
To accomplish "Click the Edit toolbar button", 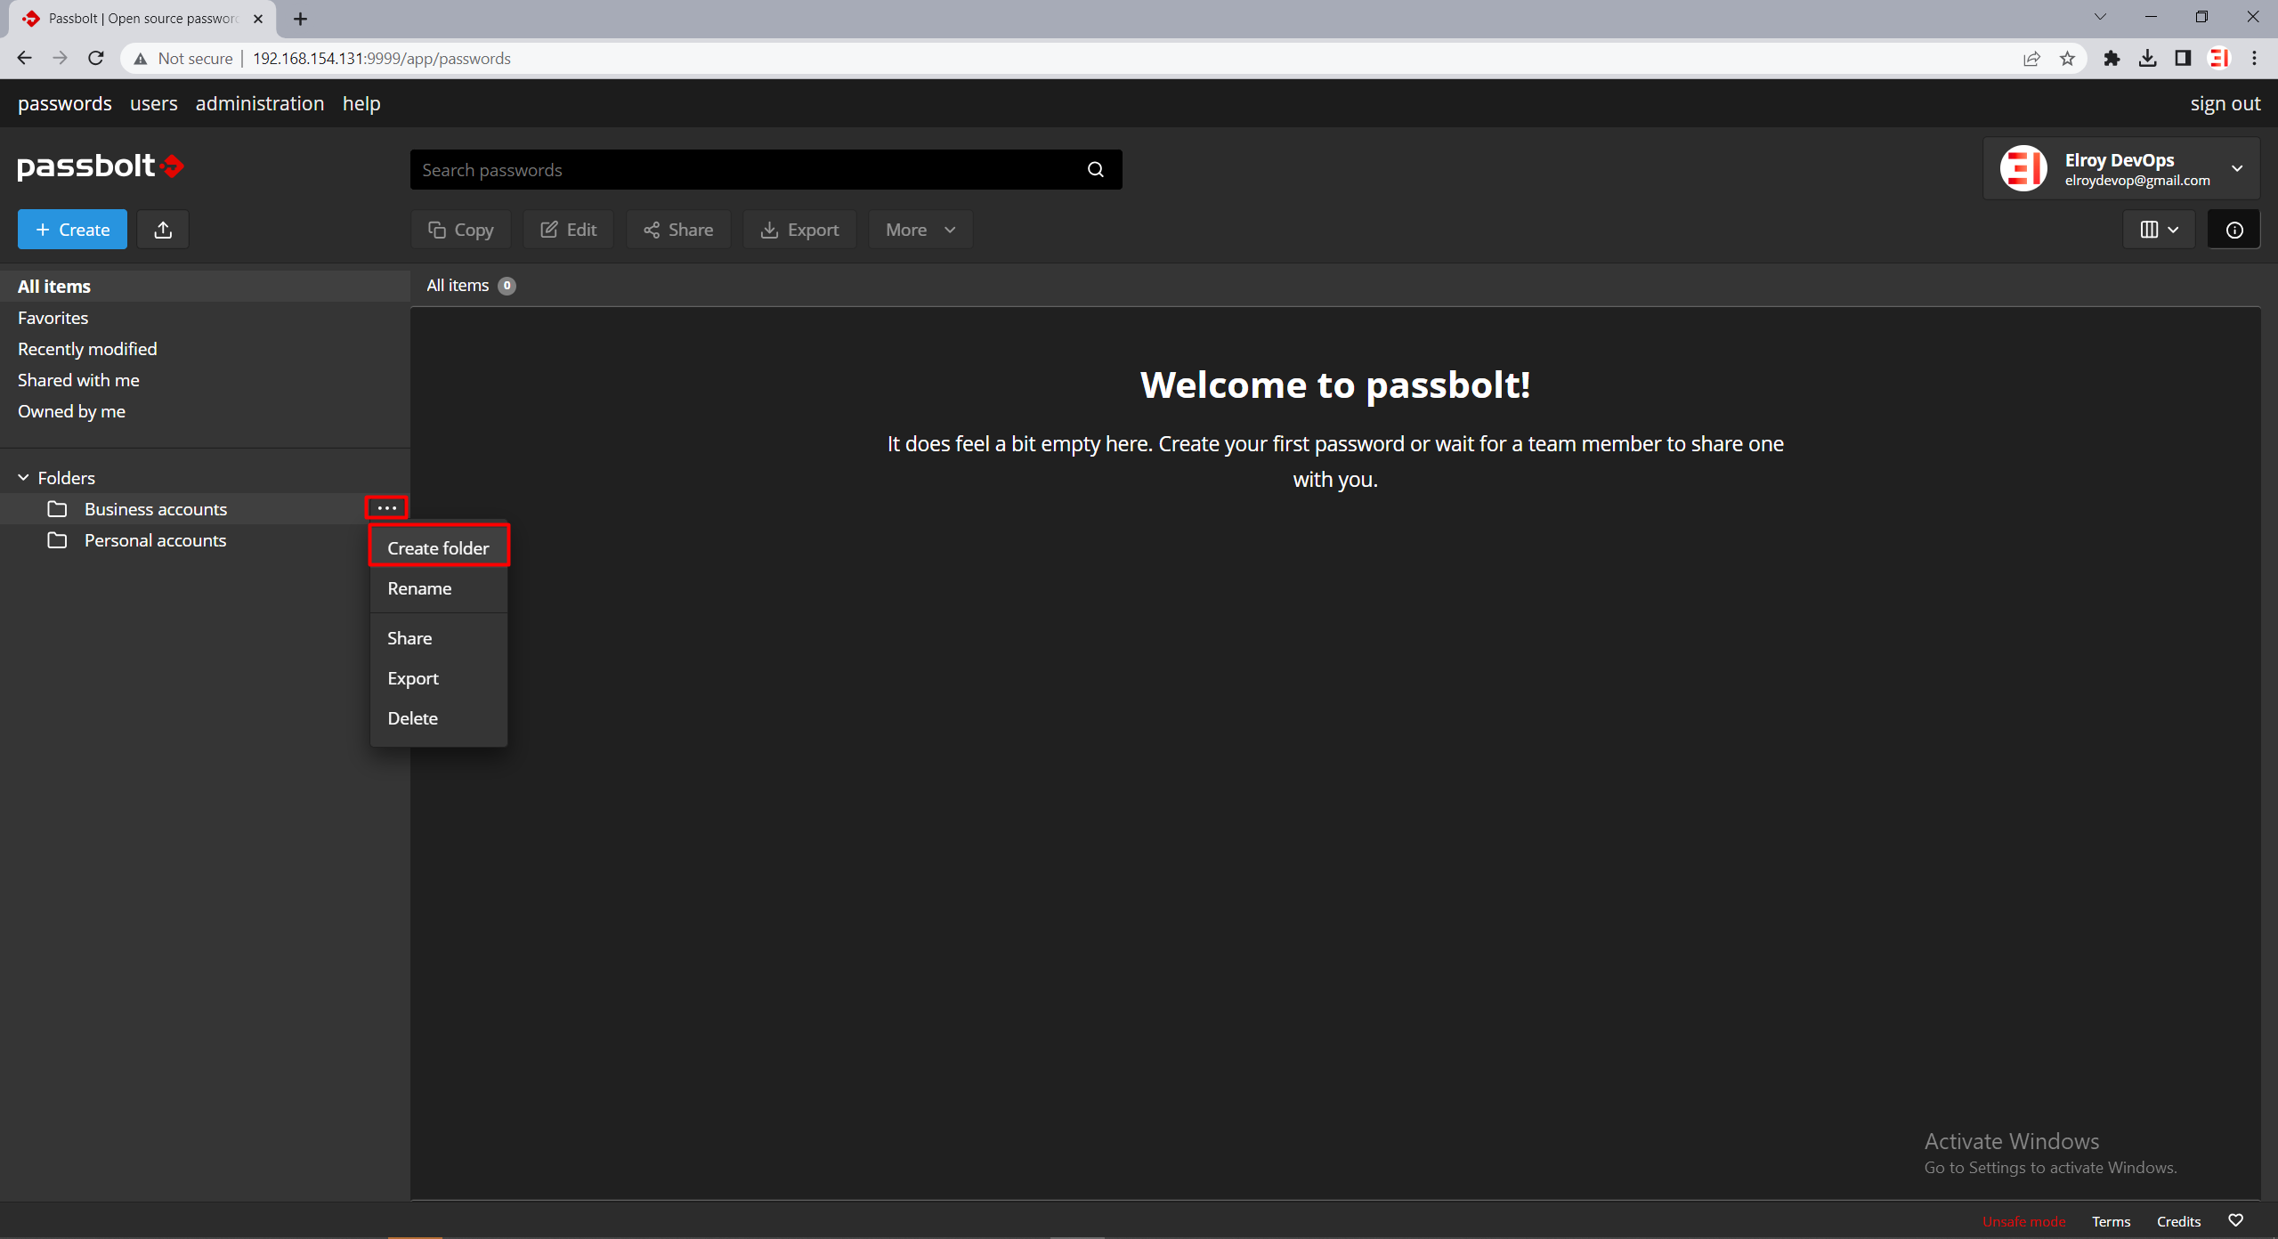I will pos(568,230).
